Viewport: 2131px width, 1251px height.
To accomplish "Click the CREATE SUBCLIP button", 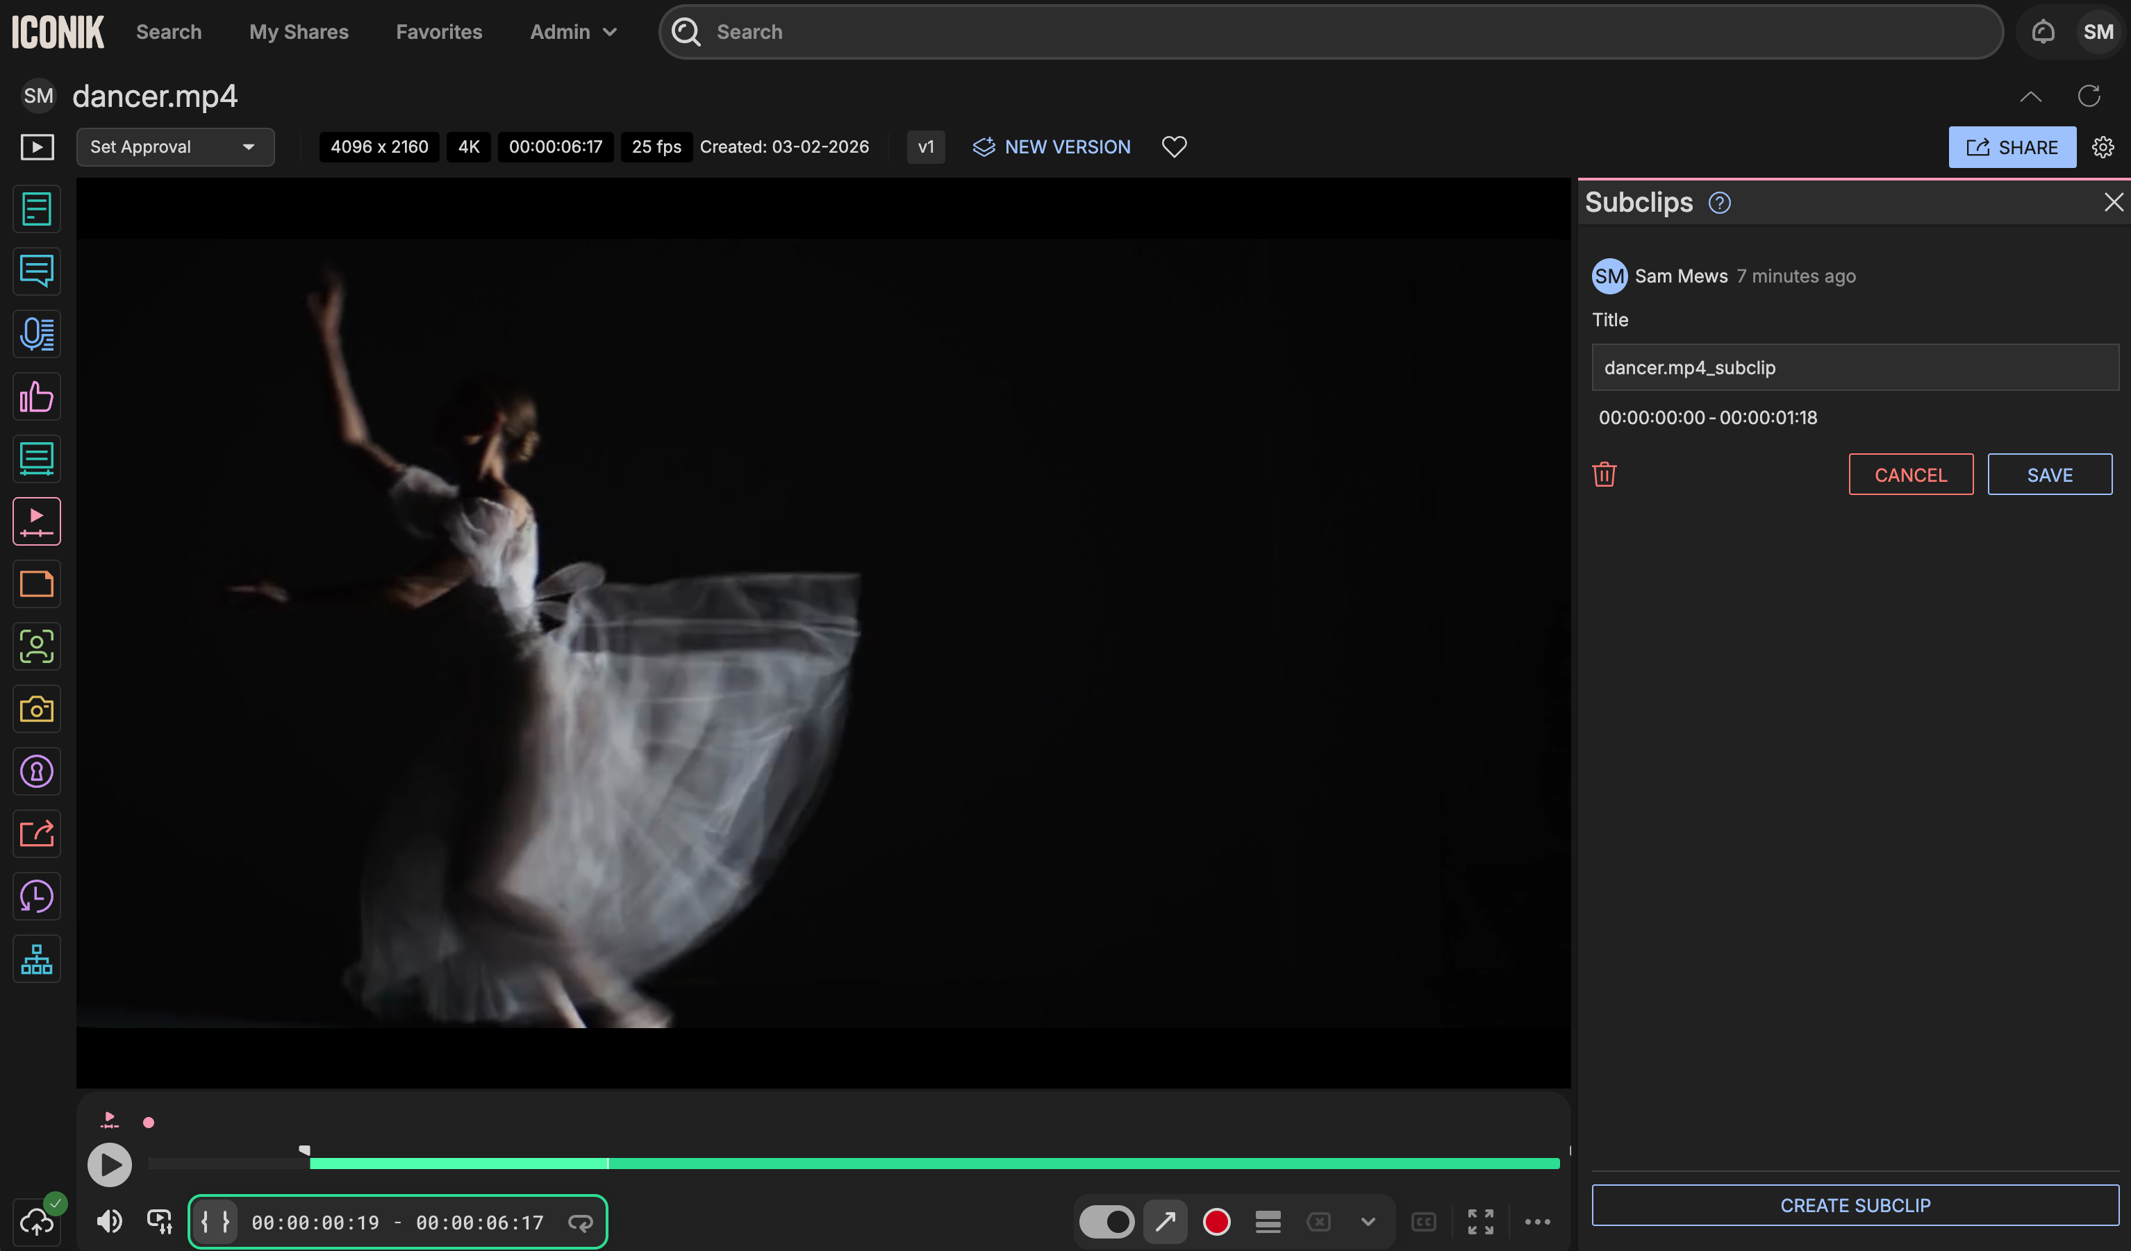I will (x=1855, y=1204).
